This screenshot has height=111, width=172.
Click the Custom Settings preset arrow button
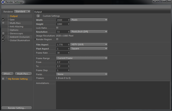38,16
